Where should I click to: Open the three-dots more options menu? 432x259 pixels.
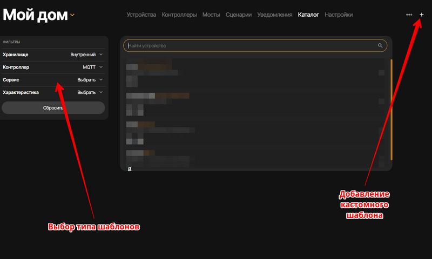(409, 15)
